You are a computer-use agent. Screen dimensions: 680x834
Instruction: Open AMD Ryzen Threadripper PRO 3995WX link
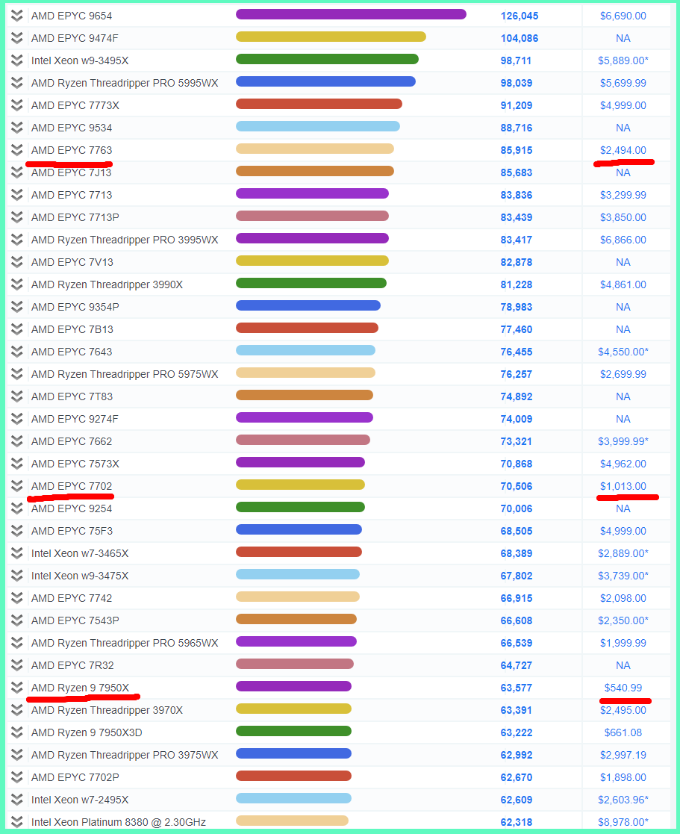pos(125,240)
